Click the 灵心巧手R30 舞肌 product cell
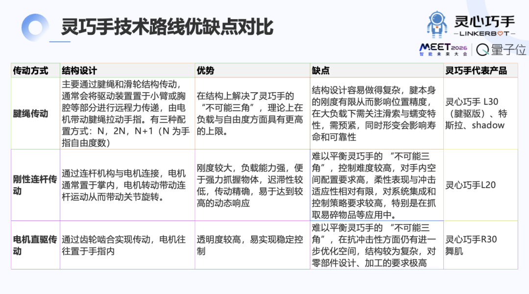Screen dimensions: 529x294 pyautogui.click(x=470, y=245)
